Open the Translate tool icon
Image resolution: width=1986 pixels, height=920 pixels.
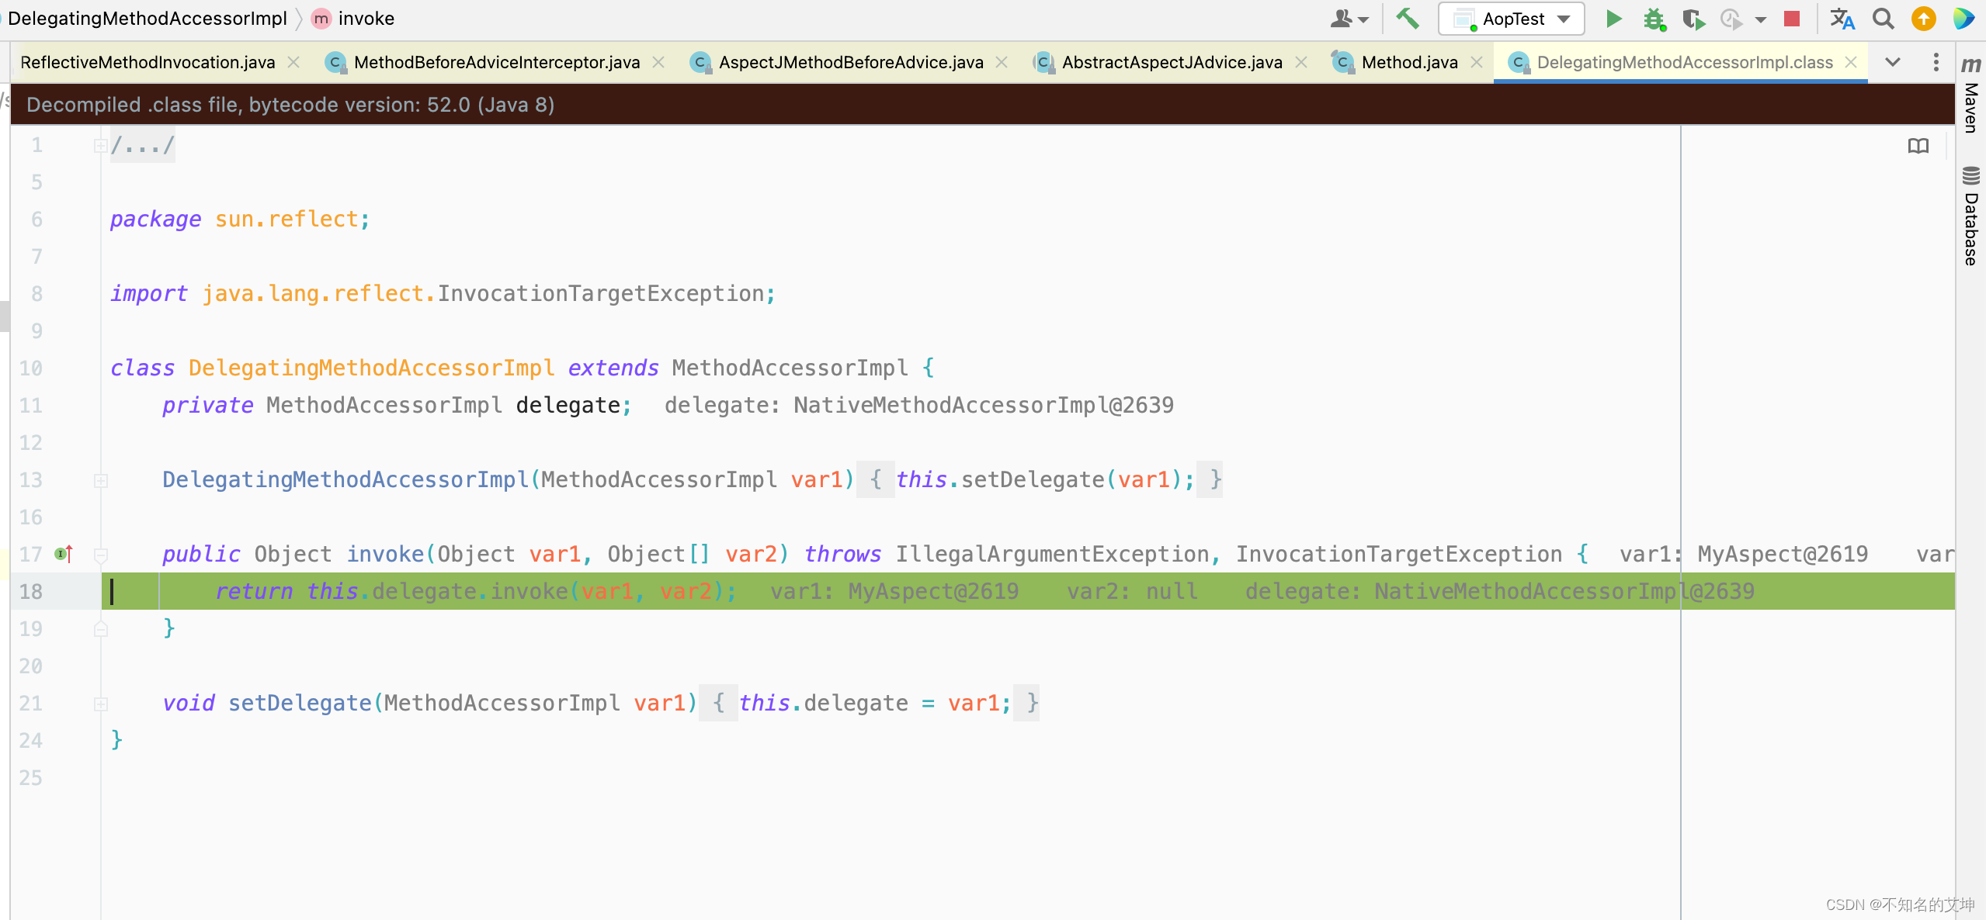(1842, 19)
